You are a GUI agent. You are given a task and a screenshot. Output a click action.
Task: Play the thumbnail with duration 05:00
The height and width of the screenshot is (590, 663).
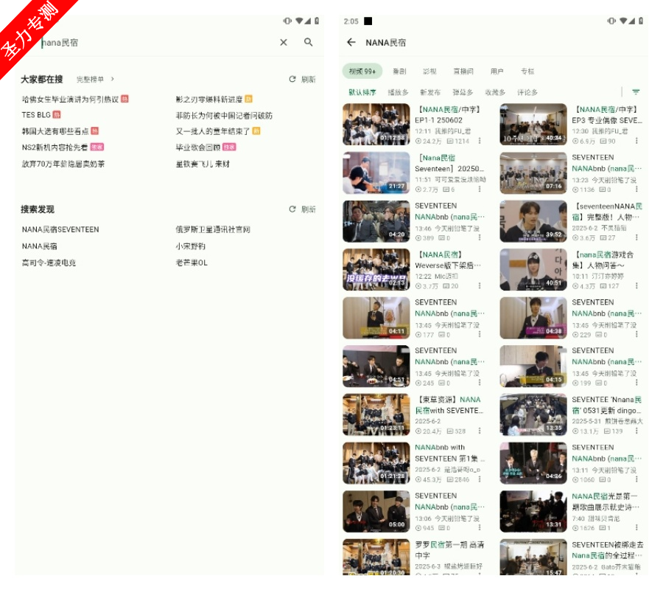point(376,511)
